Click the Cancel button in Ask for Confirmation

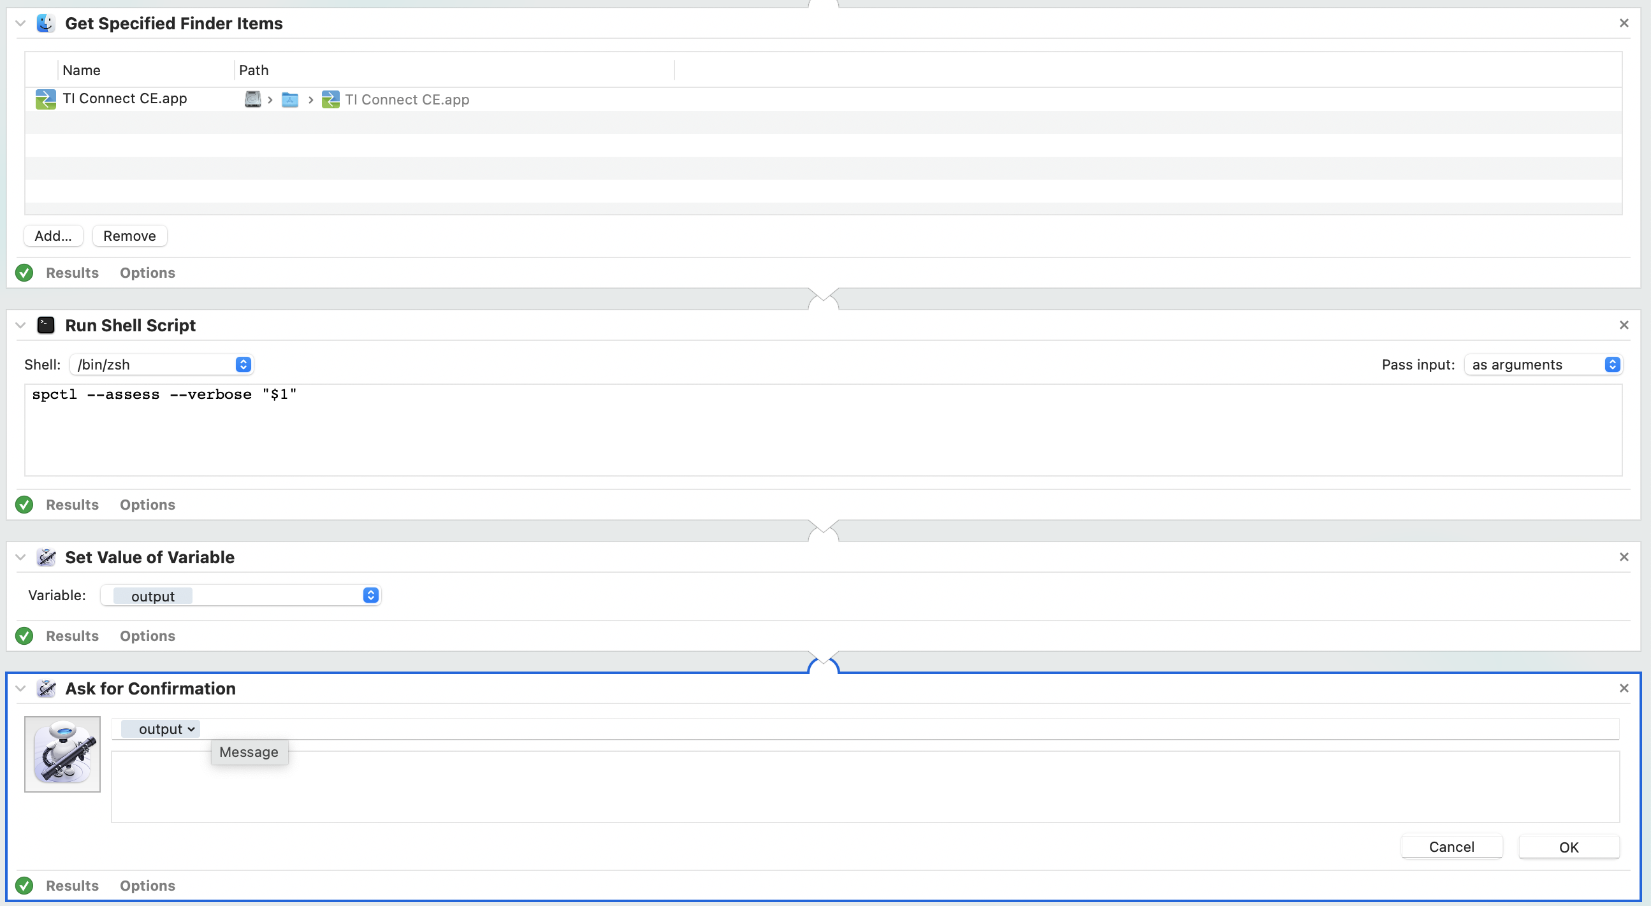coord(1451,846)
